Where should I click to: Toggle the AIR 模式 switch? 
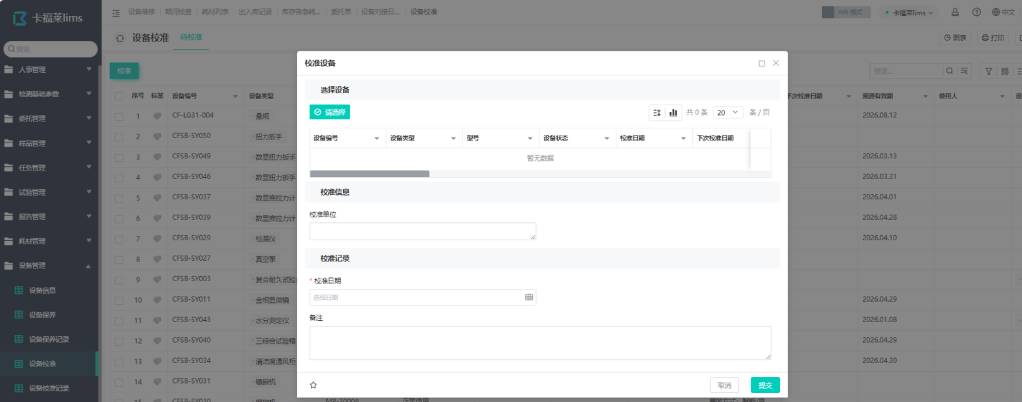[x=846, y=12]
